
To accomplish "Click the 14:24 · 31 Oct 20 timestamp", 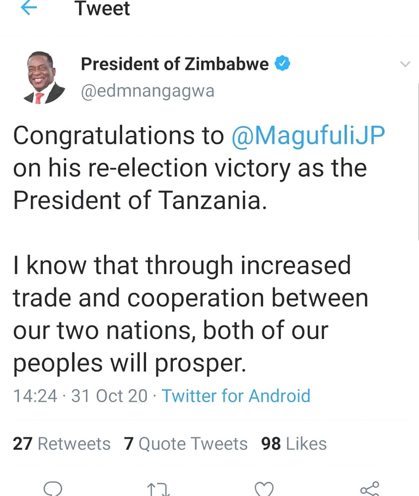I will [x=80, y=396].
